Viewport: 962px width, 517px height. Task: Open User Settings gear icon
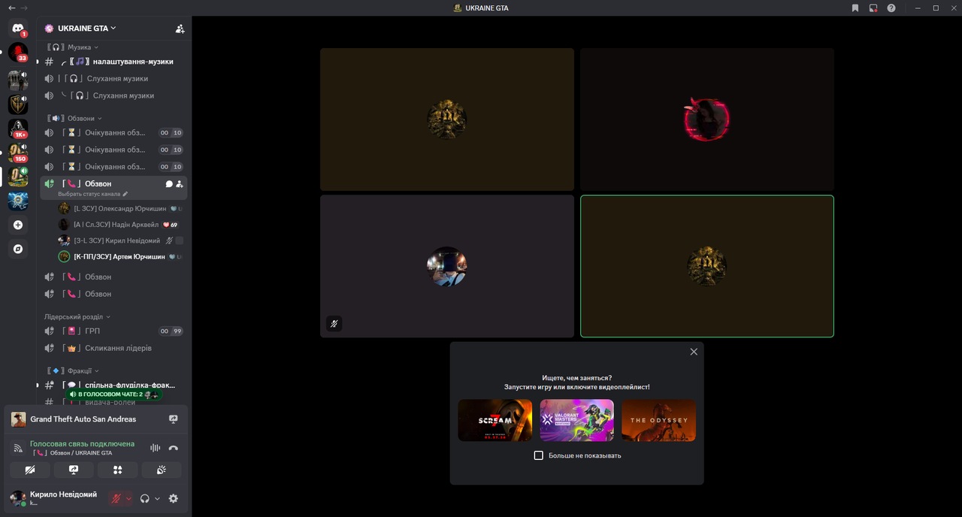pos(174,498)
